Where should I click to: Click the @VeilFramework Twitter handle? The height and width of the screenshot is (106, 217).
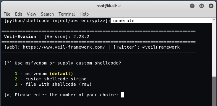pyautogui.click(x=161, y=47)
